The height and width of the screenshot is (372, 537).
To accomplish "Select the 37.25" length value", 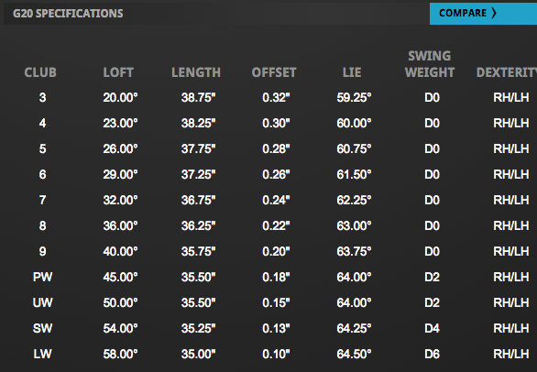I will pyautogui.click(x=198, y=174).
